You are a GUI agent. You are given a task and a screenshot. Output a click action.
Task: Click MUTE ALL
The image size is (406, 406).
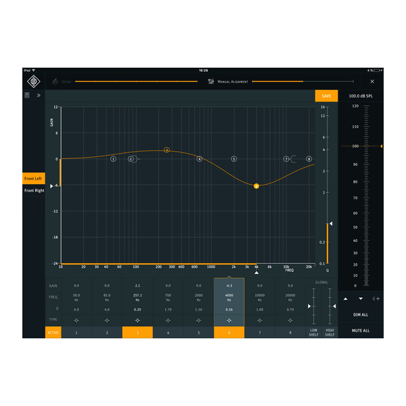point(361,331)
